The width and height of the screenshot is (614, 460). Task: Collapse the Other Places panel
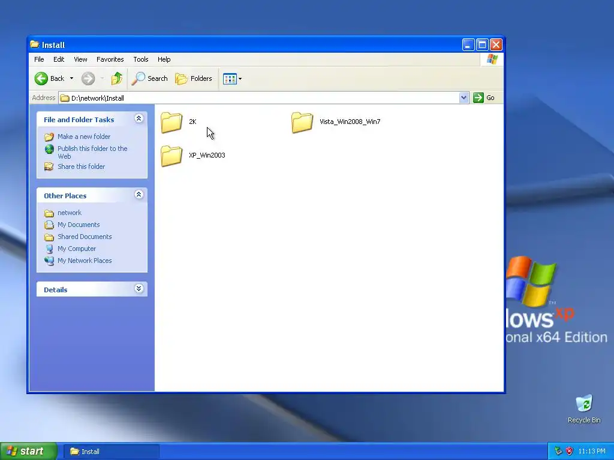pos(139,195)
